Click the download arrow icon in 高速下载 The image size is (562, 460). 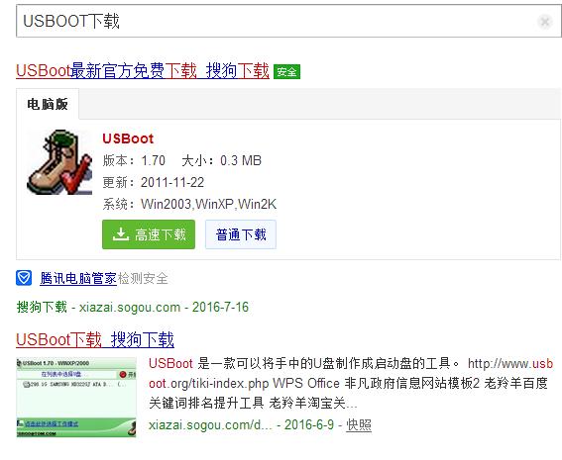pyautogui.click(x=121, y=234)
